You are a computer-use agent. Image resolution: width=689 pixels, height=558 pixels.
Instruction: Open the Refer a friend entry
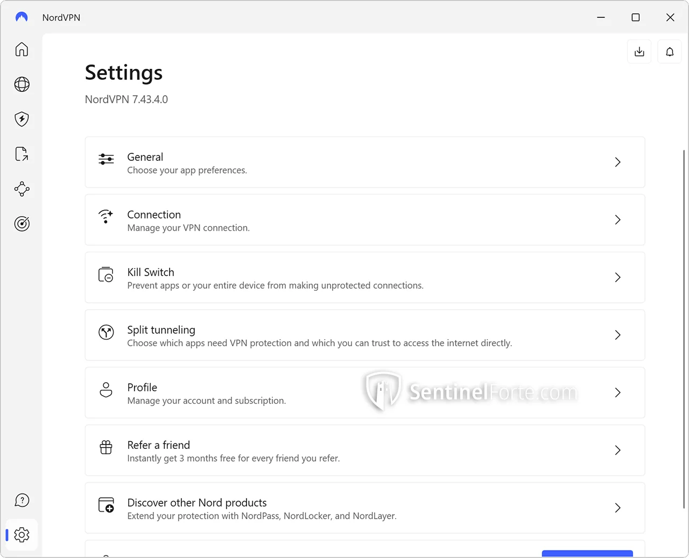tap(365, 450)
